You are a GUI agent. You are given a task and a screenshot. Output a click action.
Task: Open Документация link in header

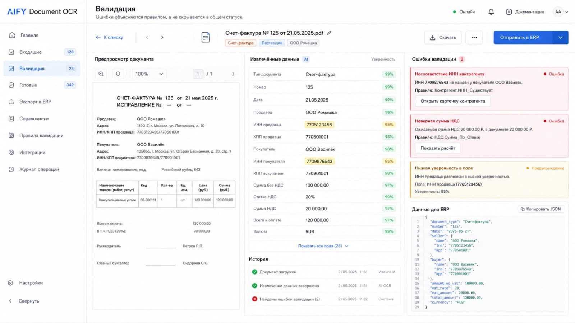tap(525, 12)
